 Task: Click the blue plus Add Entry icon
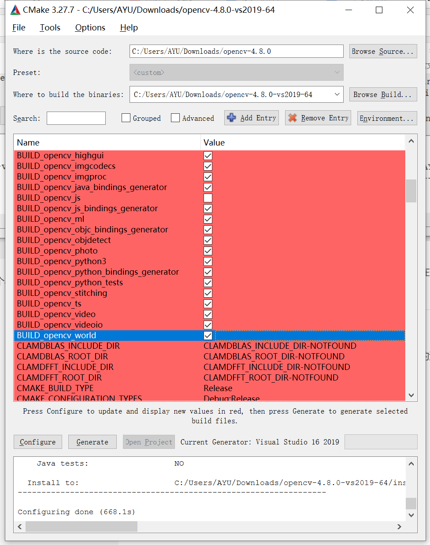pos(231,118)
